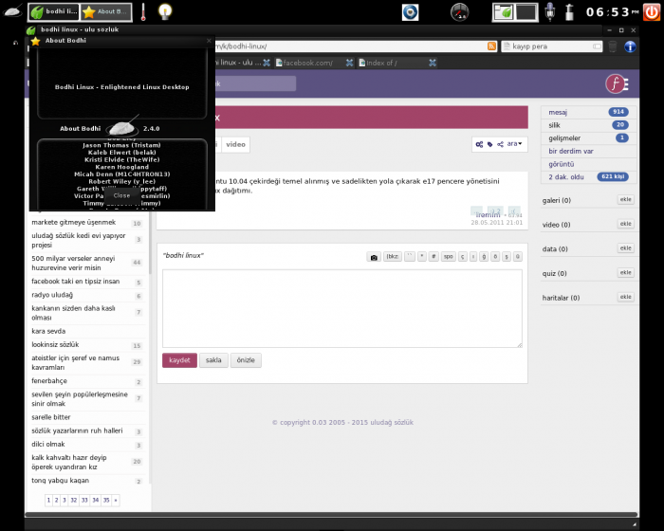The image size is (664, 531).
Task: Go to page 35 in the topic pagination
Action: click(x=104, y=500)
